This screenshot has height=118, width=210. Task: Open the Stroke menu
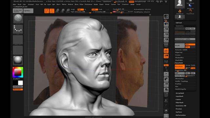(107, 4)
